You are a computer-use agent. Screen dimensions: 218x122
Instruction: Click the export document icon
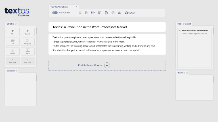113,13
